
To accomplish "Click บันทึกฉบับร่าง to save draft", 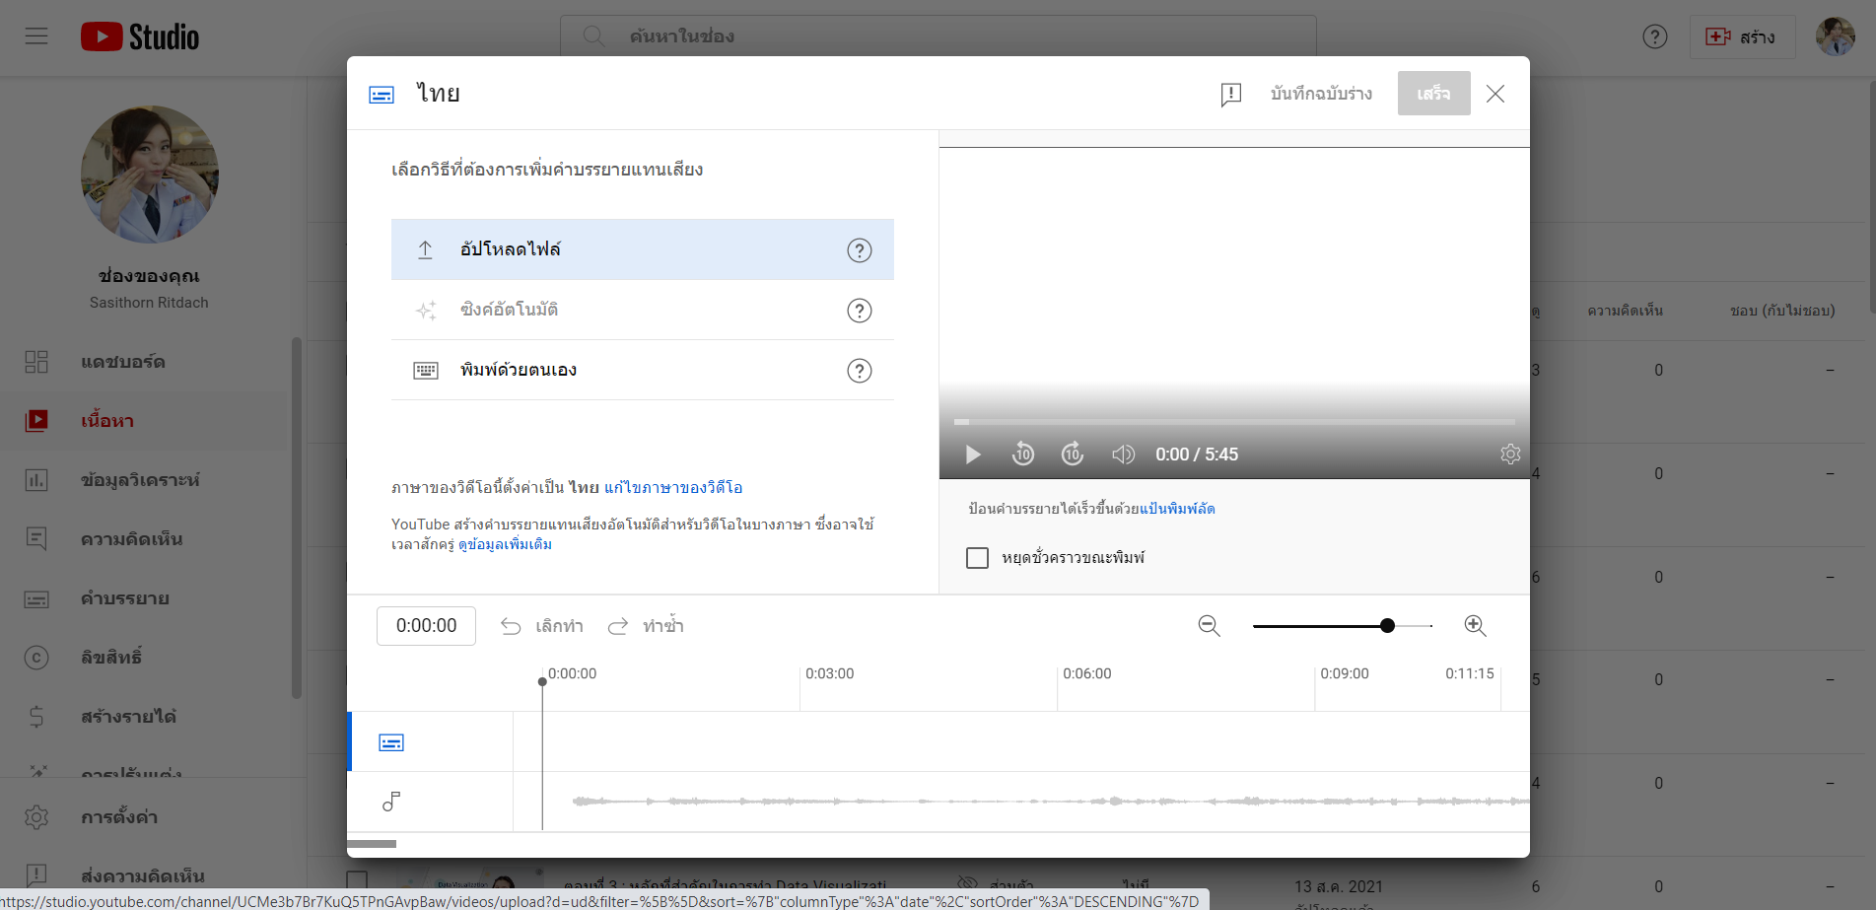I will 1321,94.
